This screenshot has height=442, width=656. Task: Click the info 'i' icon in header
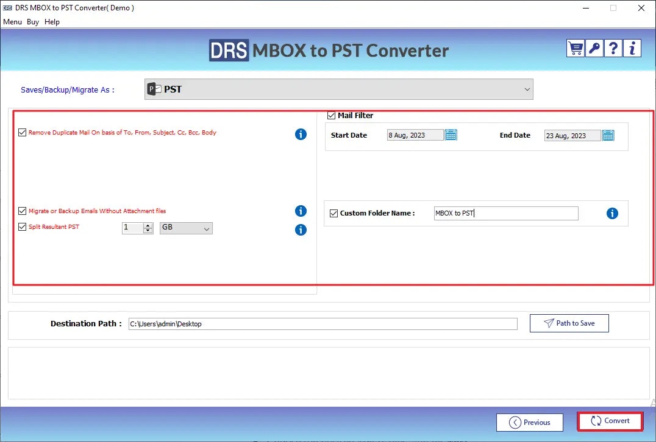point(632,49)
